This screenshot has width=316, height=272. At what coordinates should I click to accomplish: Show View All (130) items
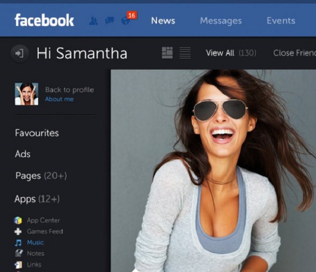(231, 53)
